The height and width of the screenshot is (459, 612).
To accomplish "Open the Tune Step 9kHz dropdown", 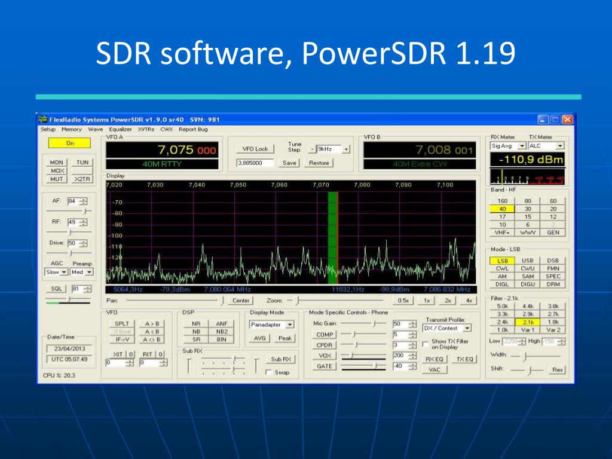I will 329,149.
